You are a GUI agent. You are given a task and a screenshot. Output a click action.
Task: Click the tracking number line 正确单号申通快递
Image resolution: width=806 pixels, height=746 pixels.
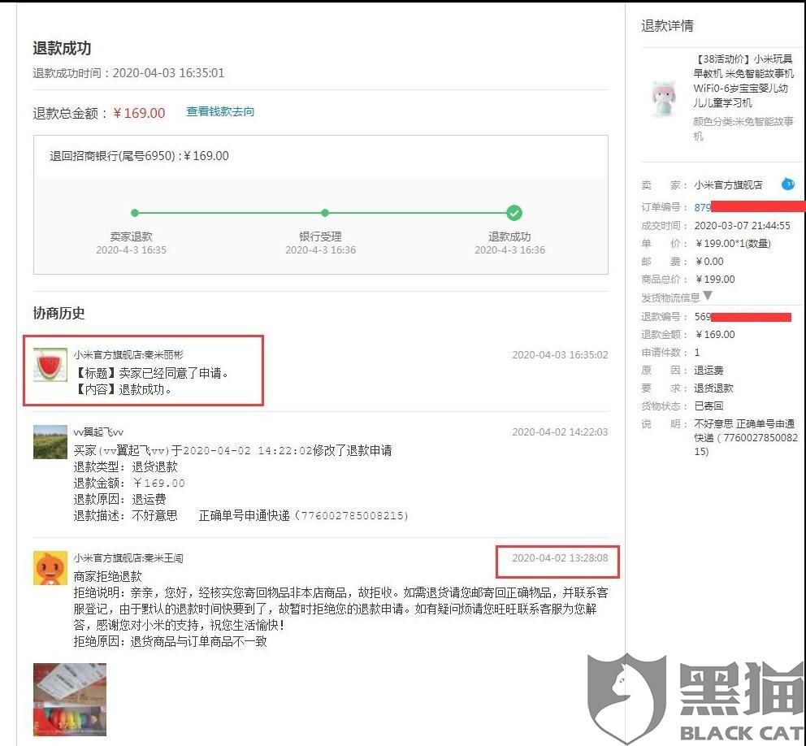click(303, 515)
